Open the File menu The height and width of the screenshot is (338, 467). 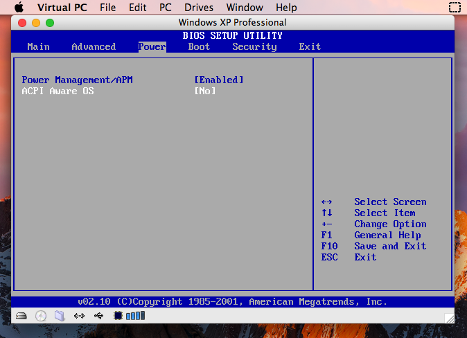(x=107, y=7)
